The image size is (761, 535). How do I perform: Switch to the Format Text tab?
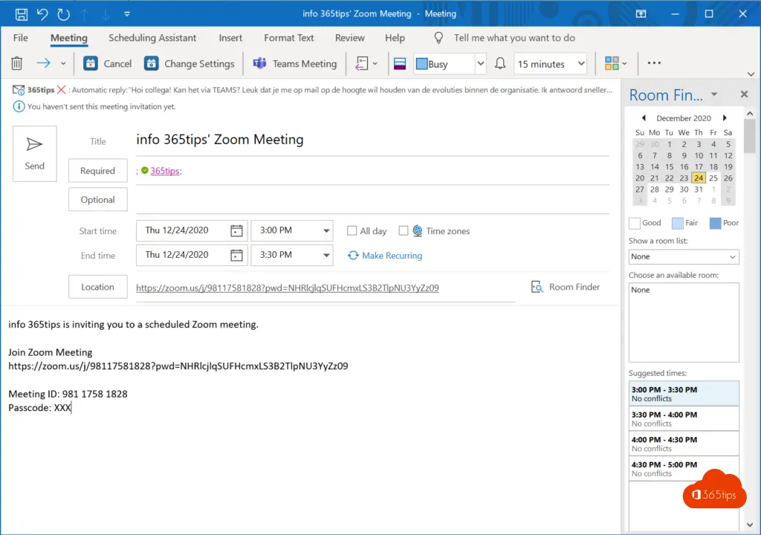click(288, 38)
